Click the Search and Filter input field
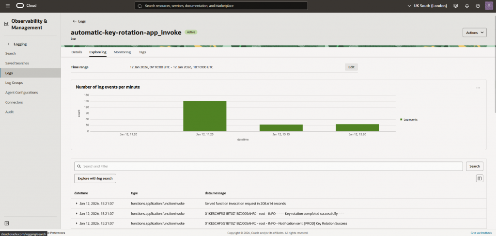496x236 pixels. (269, 166)
